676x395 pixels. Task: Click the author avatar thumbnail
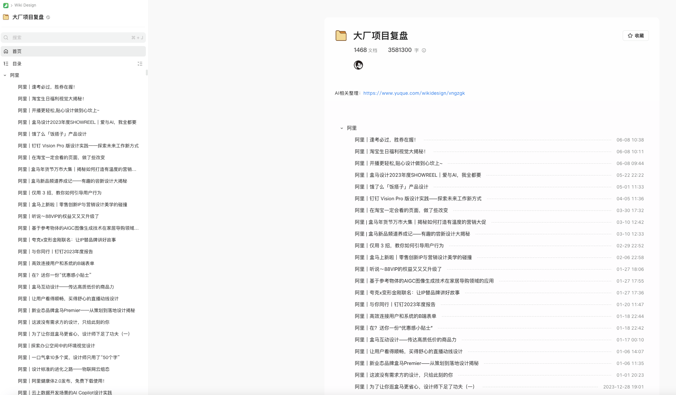pos(358,65)
